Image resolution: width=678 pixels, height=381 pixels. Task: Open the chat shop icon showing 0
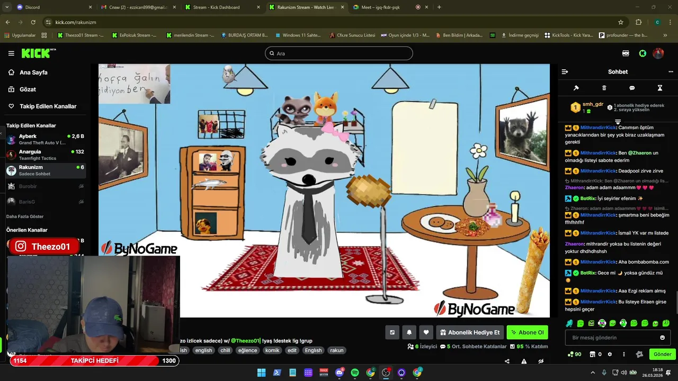click(x=595, y=355)
